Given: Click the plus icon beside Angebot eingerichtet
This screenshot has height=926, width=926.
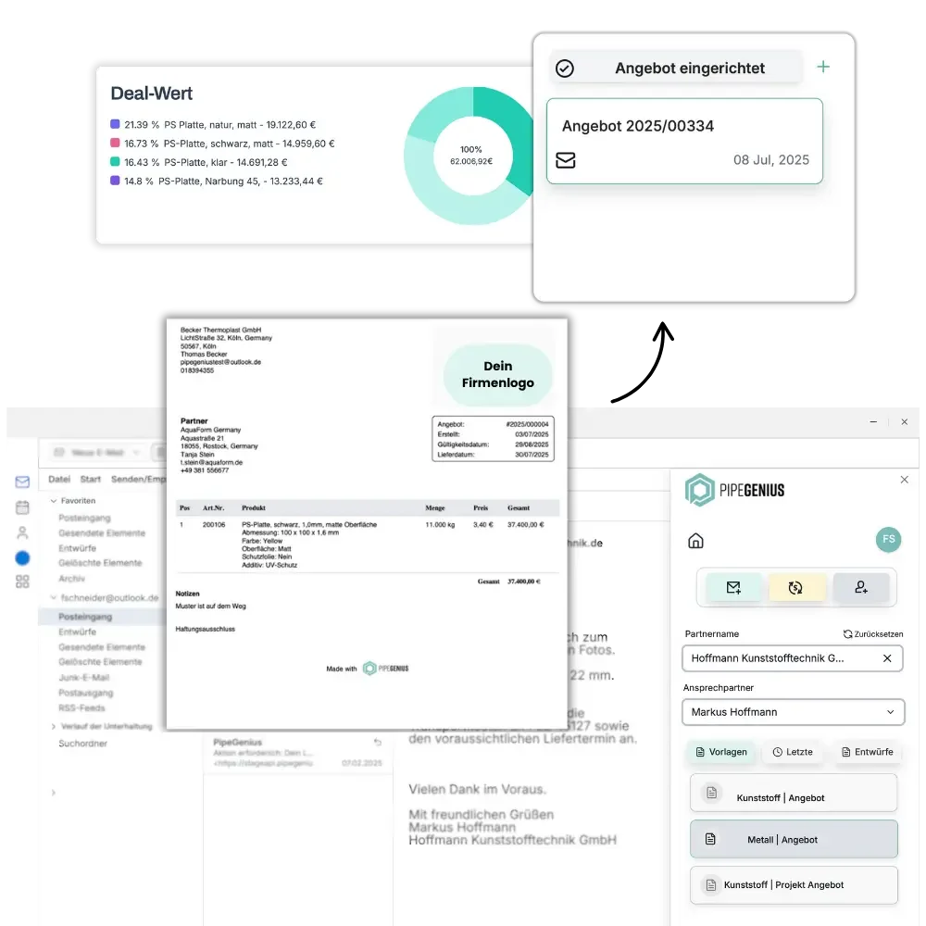Looking at the screenshot, I should [x=822, y=67].
